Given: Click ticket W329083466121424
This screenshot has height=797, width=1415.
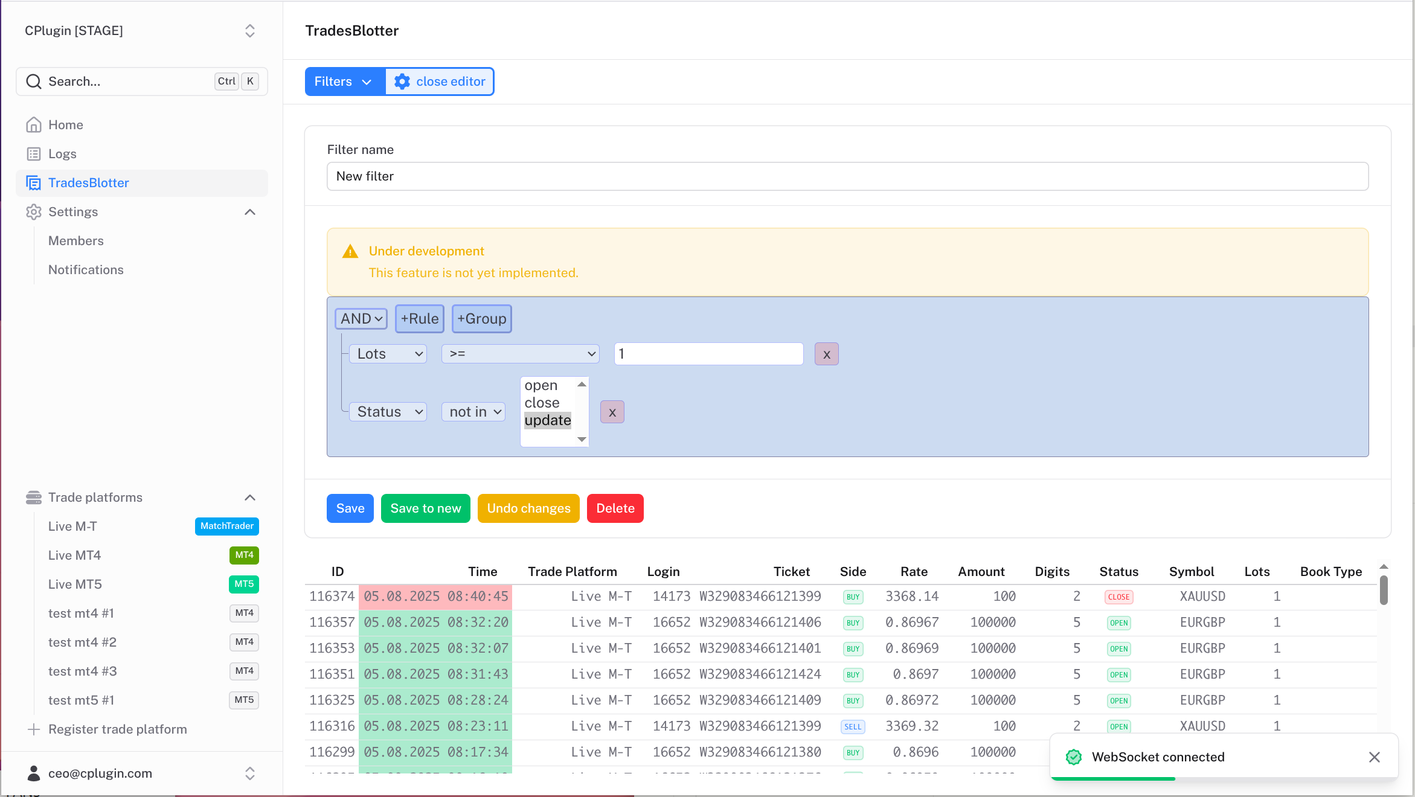Looking at the screenshot, I should click(760, 674).
